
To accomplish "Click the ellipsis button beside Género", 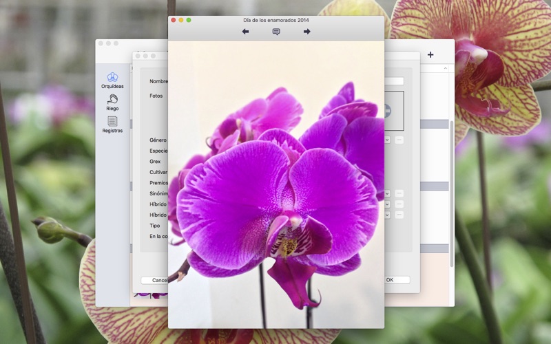I will (399, 140).
